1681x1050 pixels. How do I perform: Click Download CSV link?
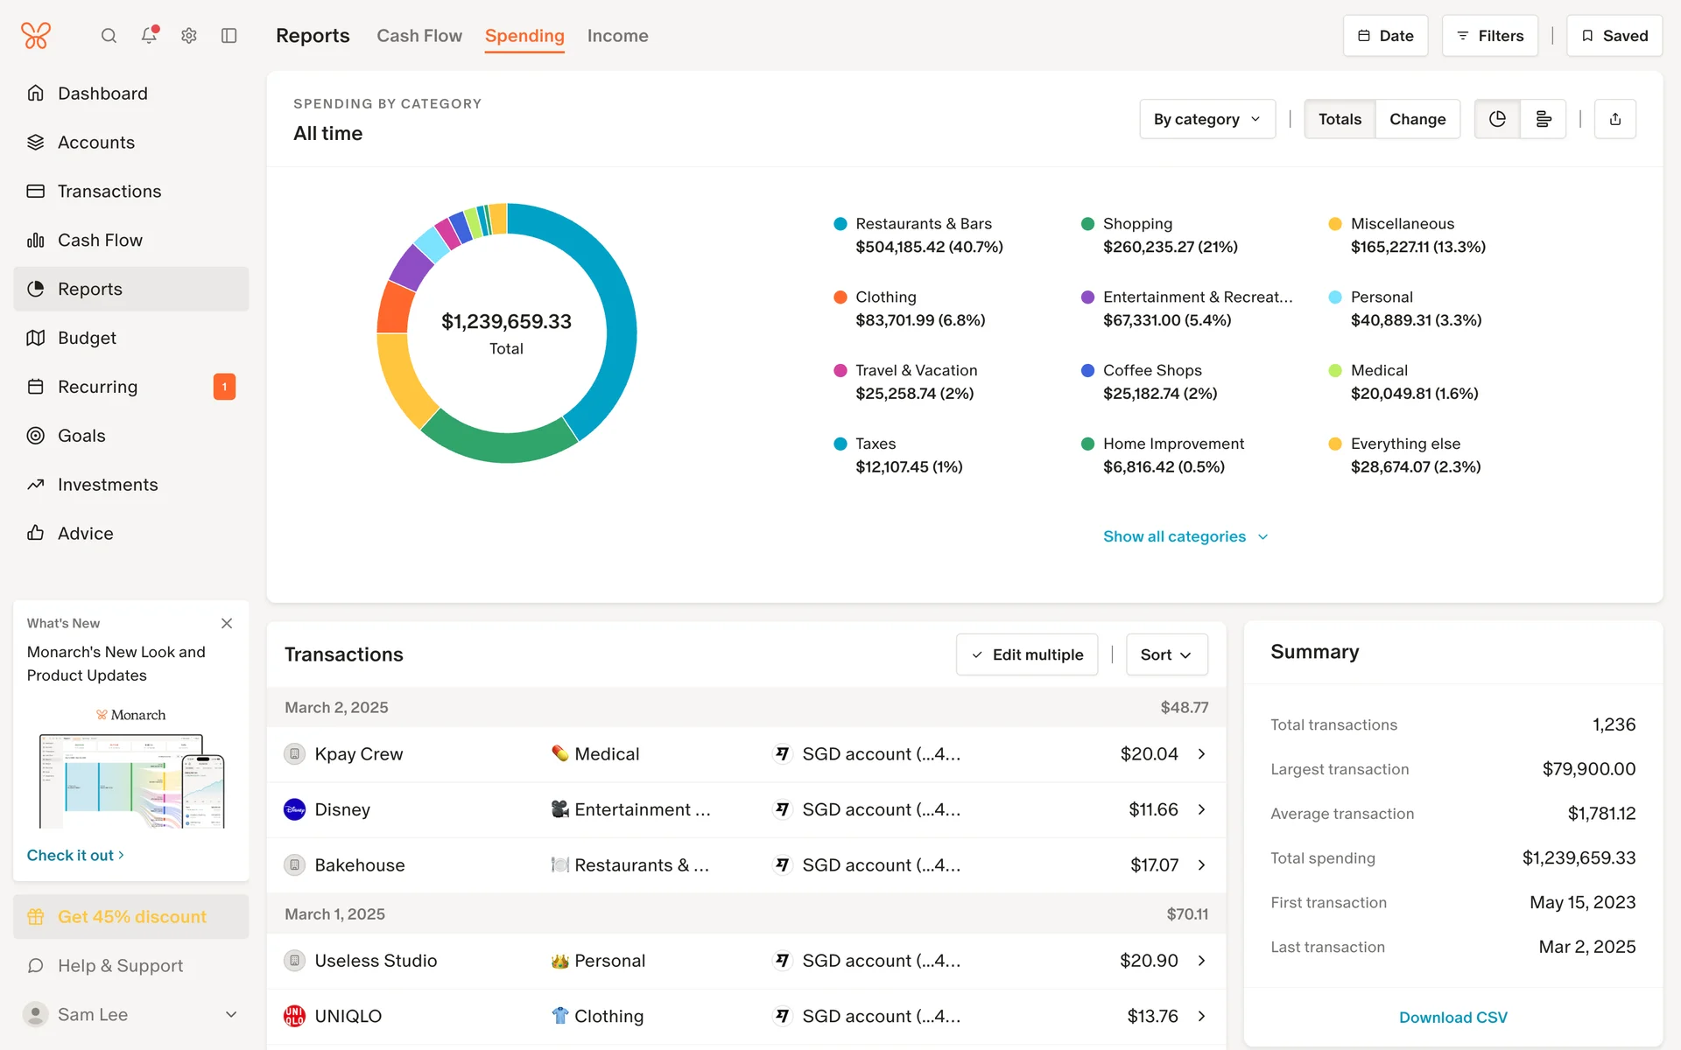[x=1452, y=1018]
